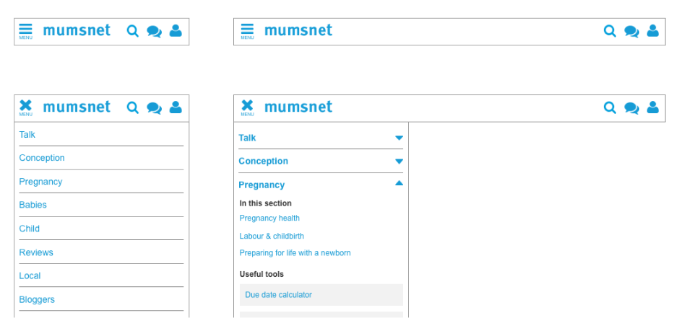The width and height of the screenshot is (679, 318).
Task: Click chat bubbles icon in wide collapsed header
Action: pos(632,32)
